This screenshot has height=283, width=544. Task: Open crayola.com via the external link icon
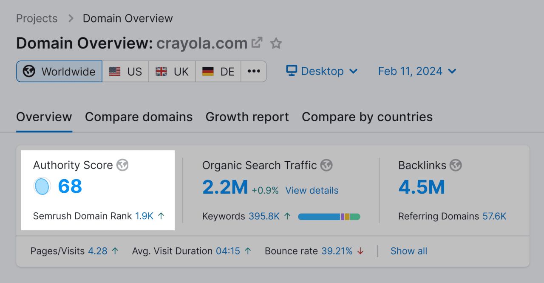(x=256, y=43)
